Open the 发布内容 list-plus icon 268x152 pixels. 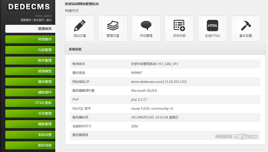179,26
